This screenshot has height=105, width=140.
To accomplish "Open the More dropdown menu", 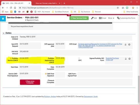I will 111,18.
